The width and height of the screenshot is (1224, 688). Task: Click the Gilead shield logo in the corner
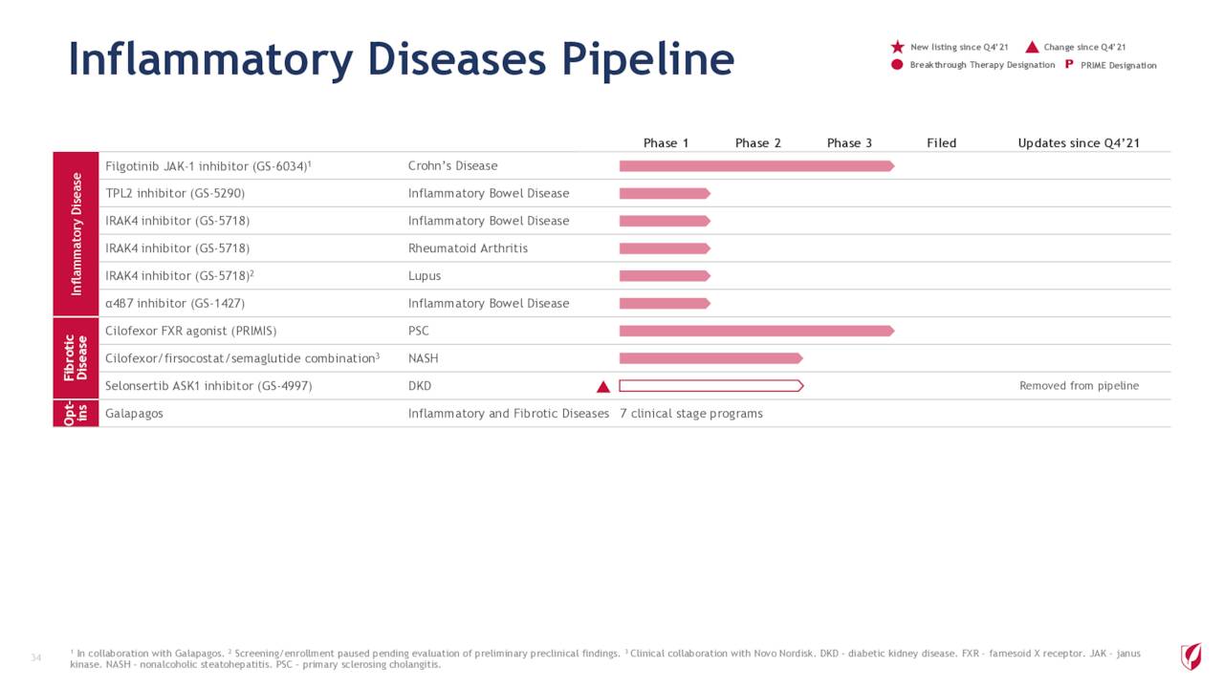click(1191, 656)
